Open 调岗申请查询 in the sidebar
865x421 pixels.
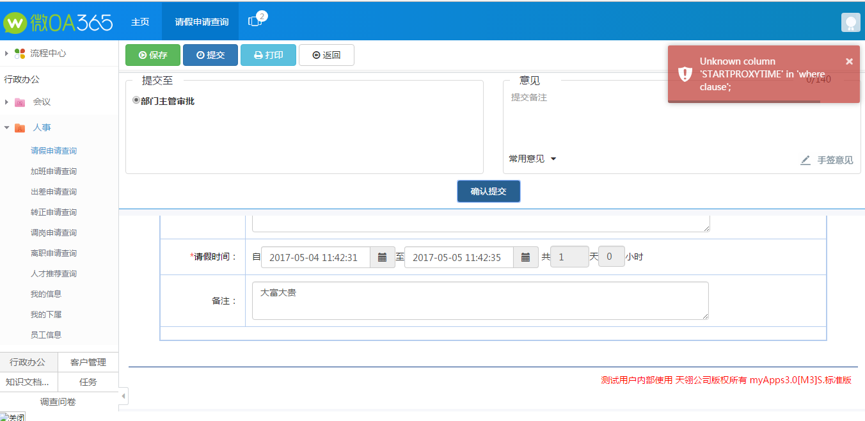point(54,233)
